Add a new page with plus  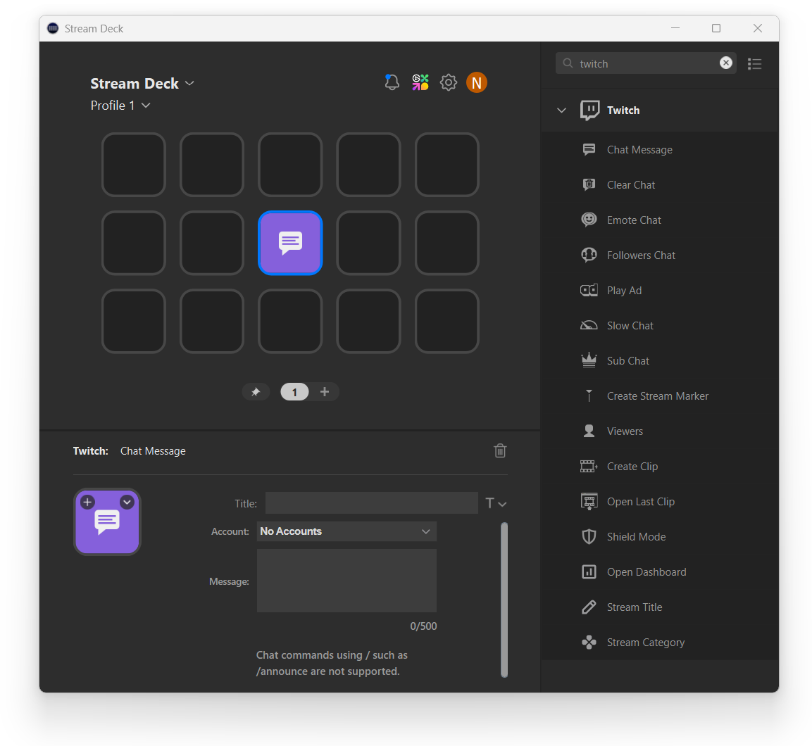click(x=325, y=391)
